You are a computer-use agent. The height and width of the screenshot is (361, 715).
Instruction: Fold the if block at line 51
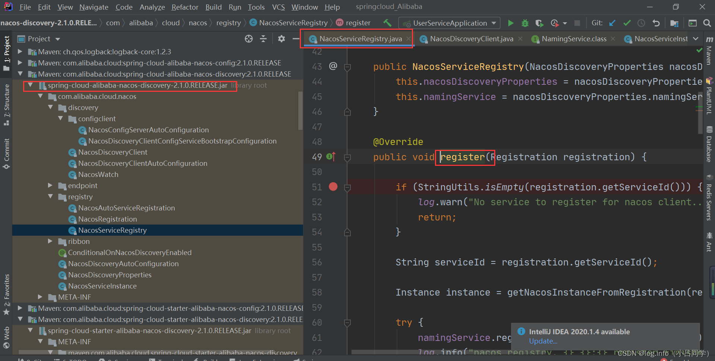pyautogui.click(x=347, y=188)
